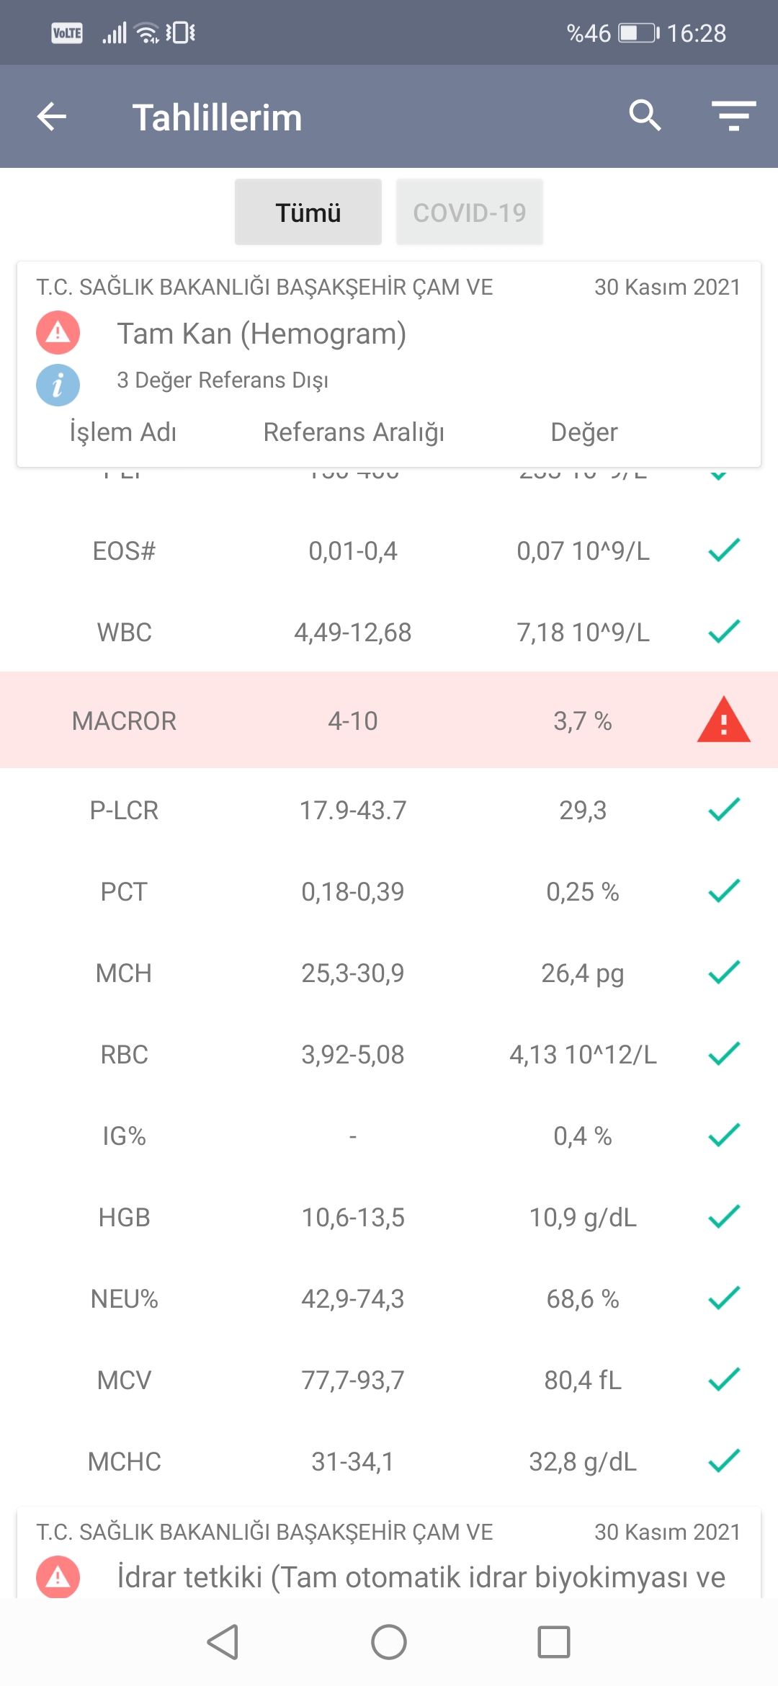Open the search magnifier icon
The image size is (778, 1686).
coord(645,115)
